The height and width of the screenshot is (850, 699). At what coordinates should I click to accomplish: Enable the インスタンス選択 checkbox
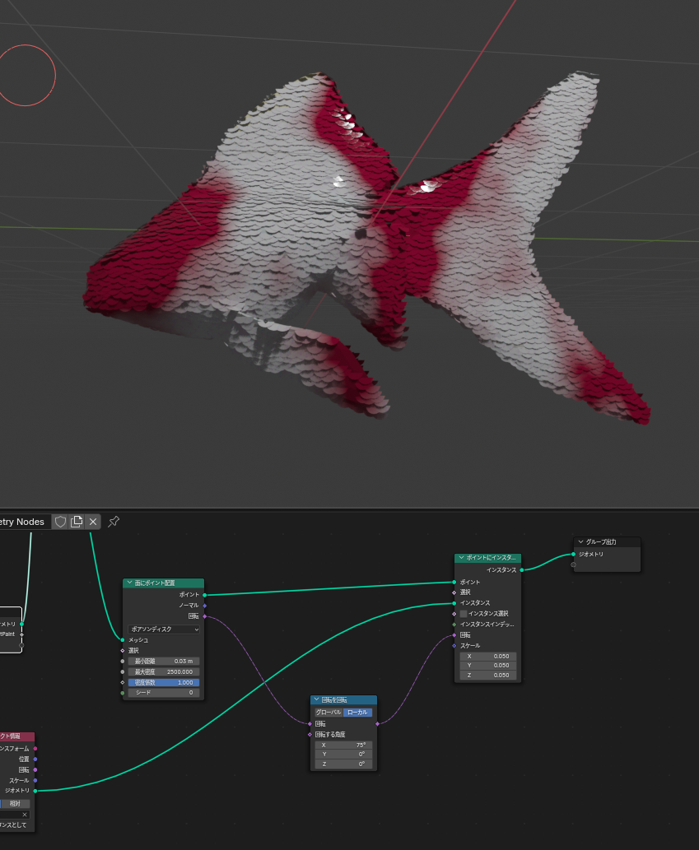(x=464, y=614)
